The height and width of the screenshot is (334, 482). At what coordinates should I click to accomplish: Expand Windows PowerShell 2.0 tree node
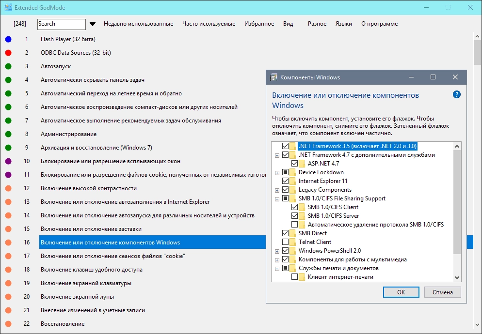[x=277, y=251]
